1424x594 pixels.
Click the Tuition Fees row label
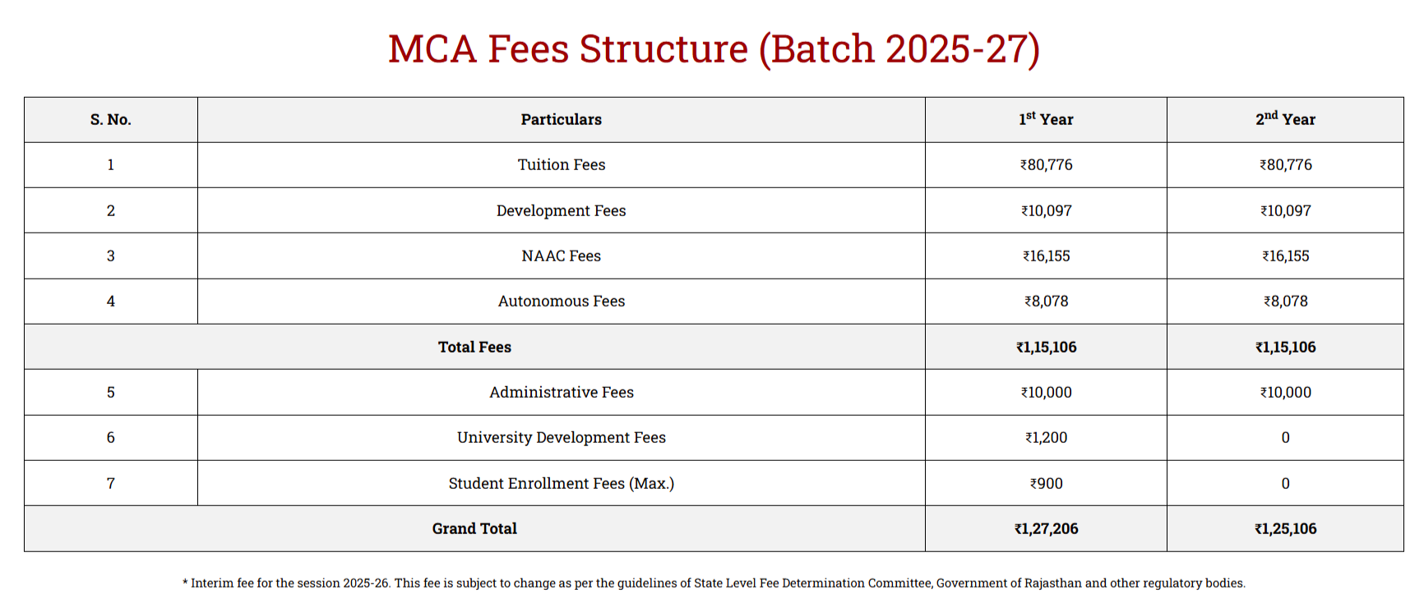561,165
